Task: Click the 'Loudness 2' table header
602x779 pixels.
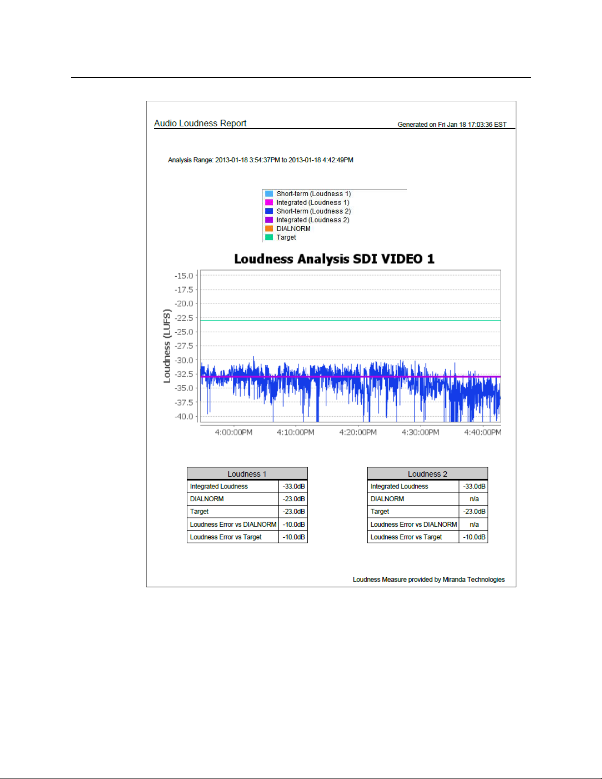Action: pyautogui.click(x=428, y=474)
